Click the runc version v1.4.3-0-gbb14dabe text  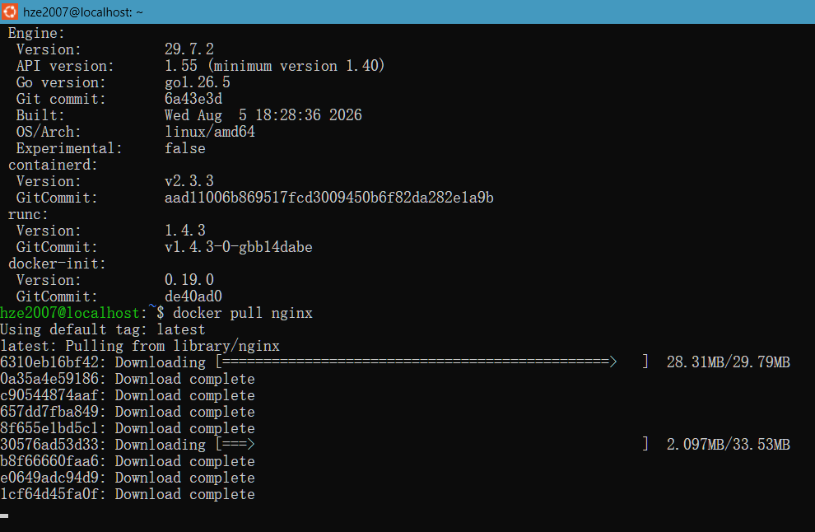pyautogui.click(x=239, y=247)
